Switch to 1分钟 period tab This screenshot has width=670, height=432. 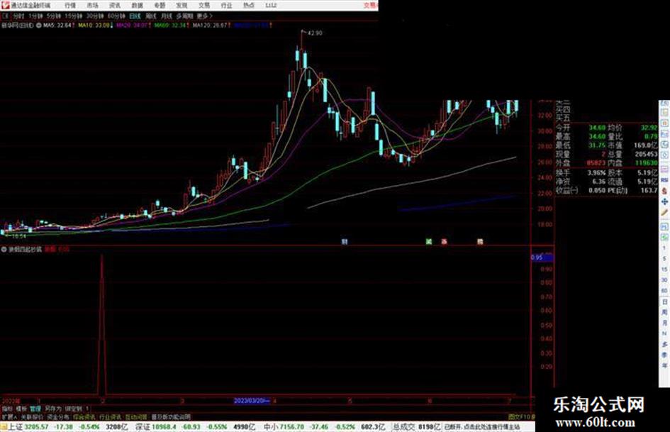click(35, 16)
